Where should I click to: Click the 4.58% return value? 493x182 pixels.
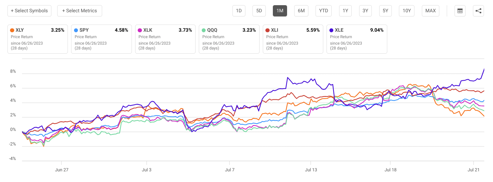tap(122, 30)
